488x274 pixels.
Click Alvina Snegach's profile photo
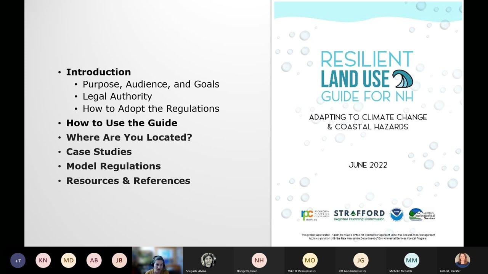209,260
